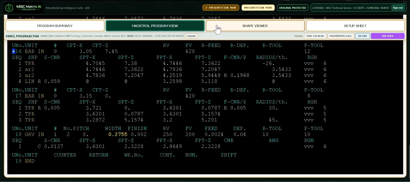Click the DEMO_PROGRAM.T6M file name
This screenshot has width=410, height=182.
(x=22, y=36)
